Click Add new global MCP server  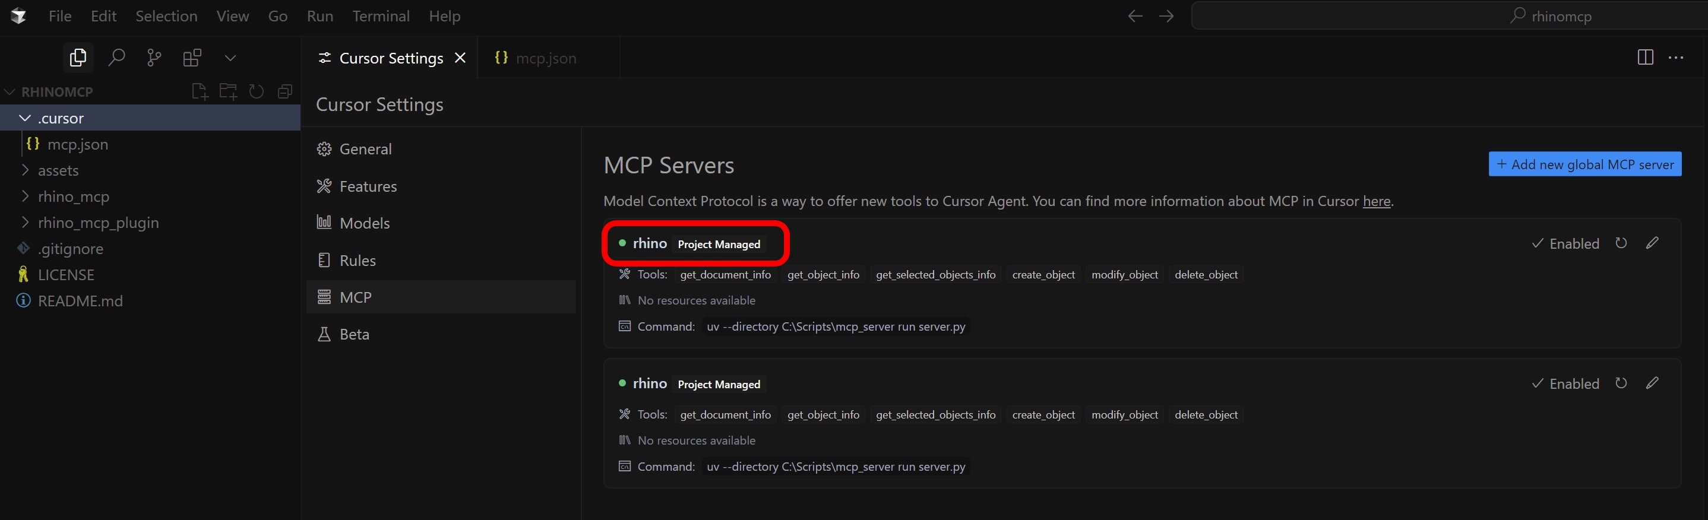point(1584,164)
